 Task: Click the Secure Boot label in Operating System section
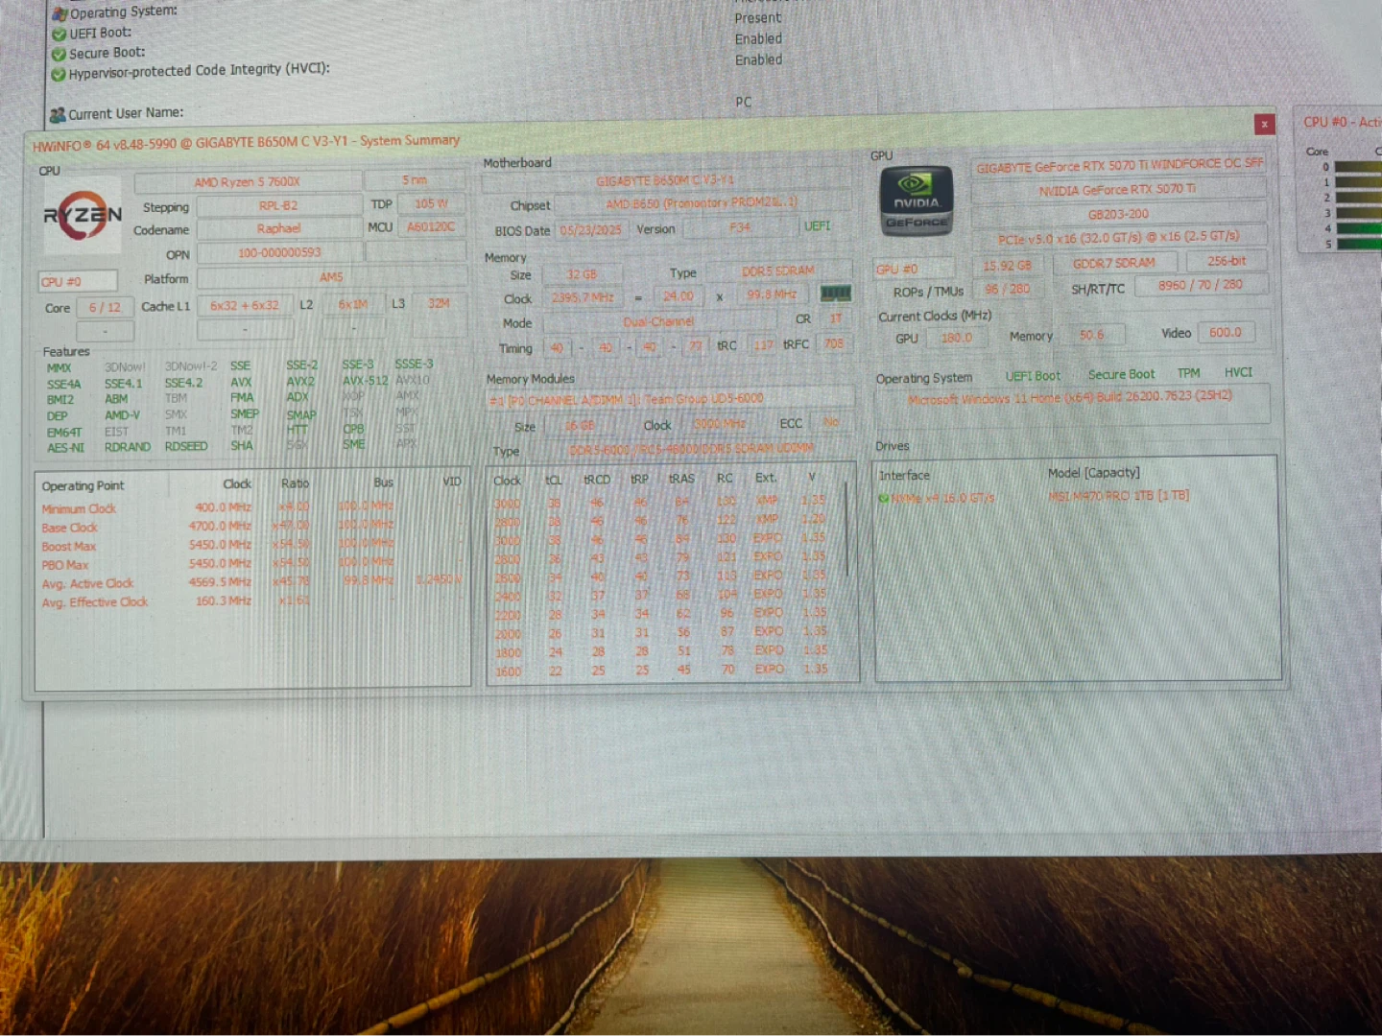coord(1121,375)
